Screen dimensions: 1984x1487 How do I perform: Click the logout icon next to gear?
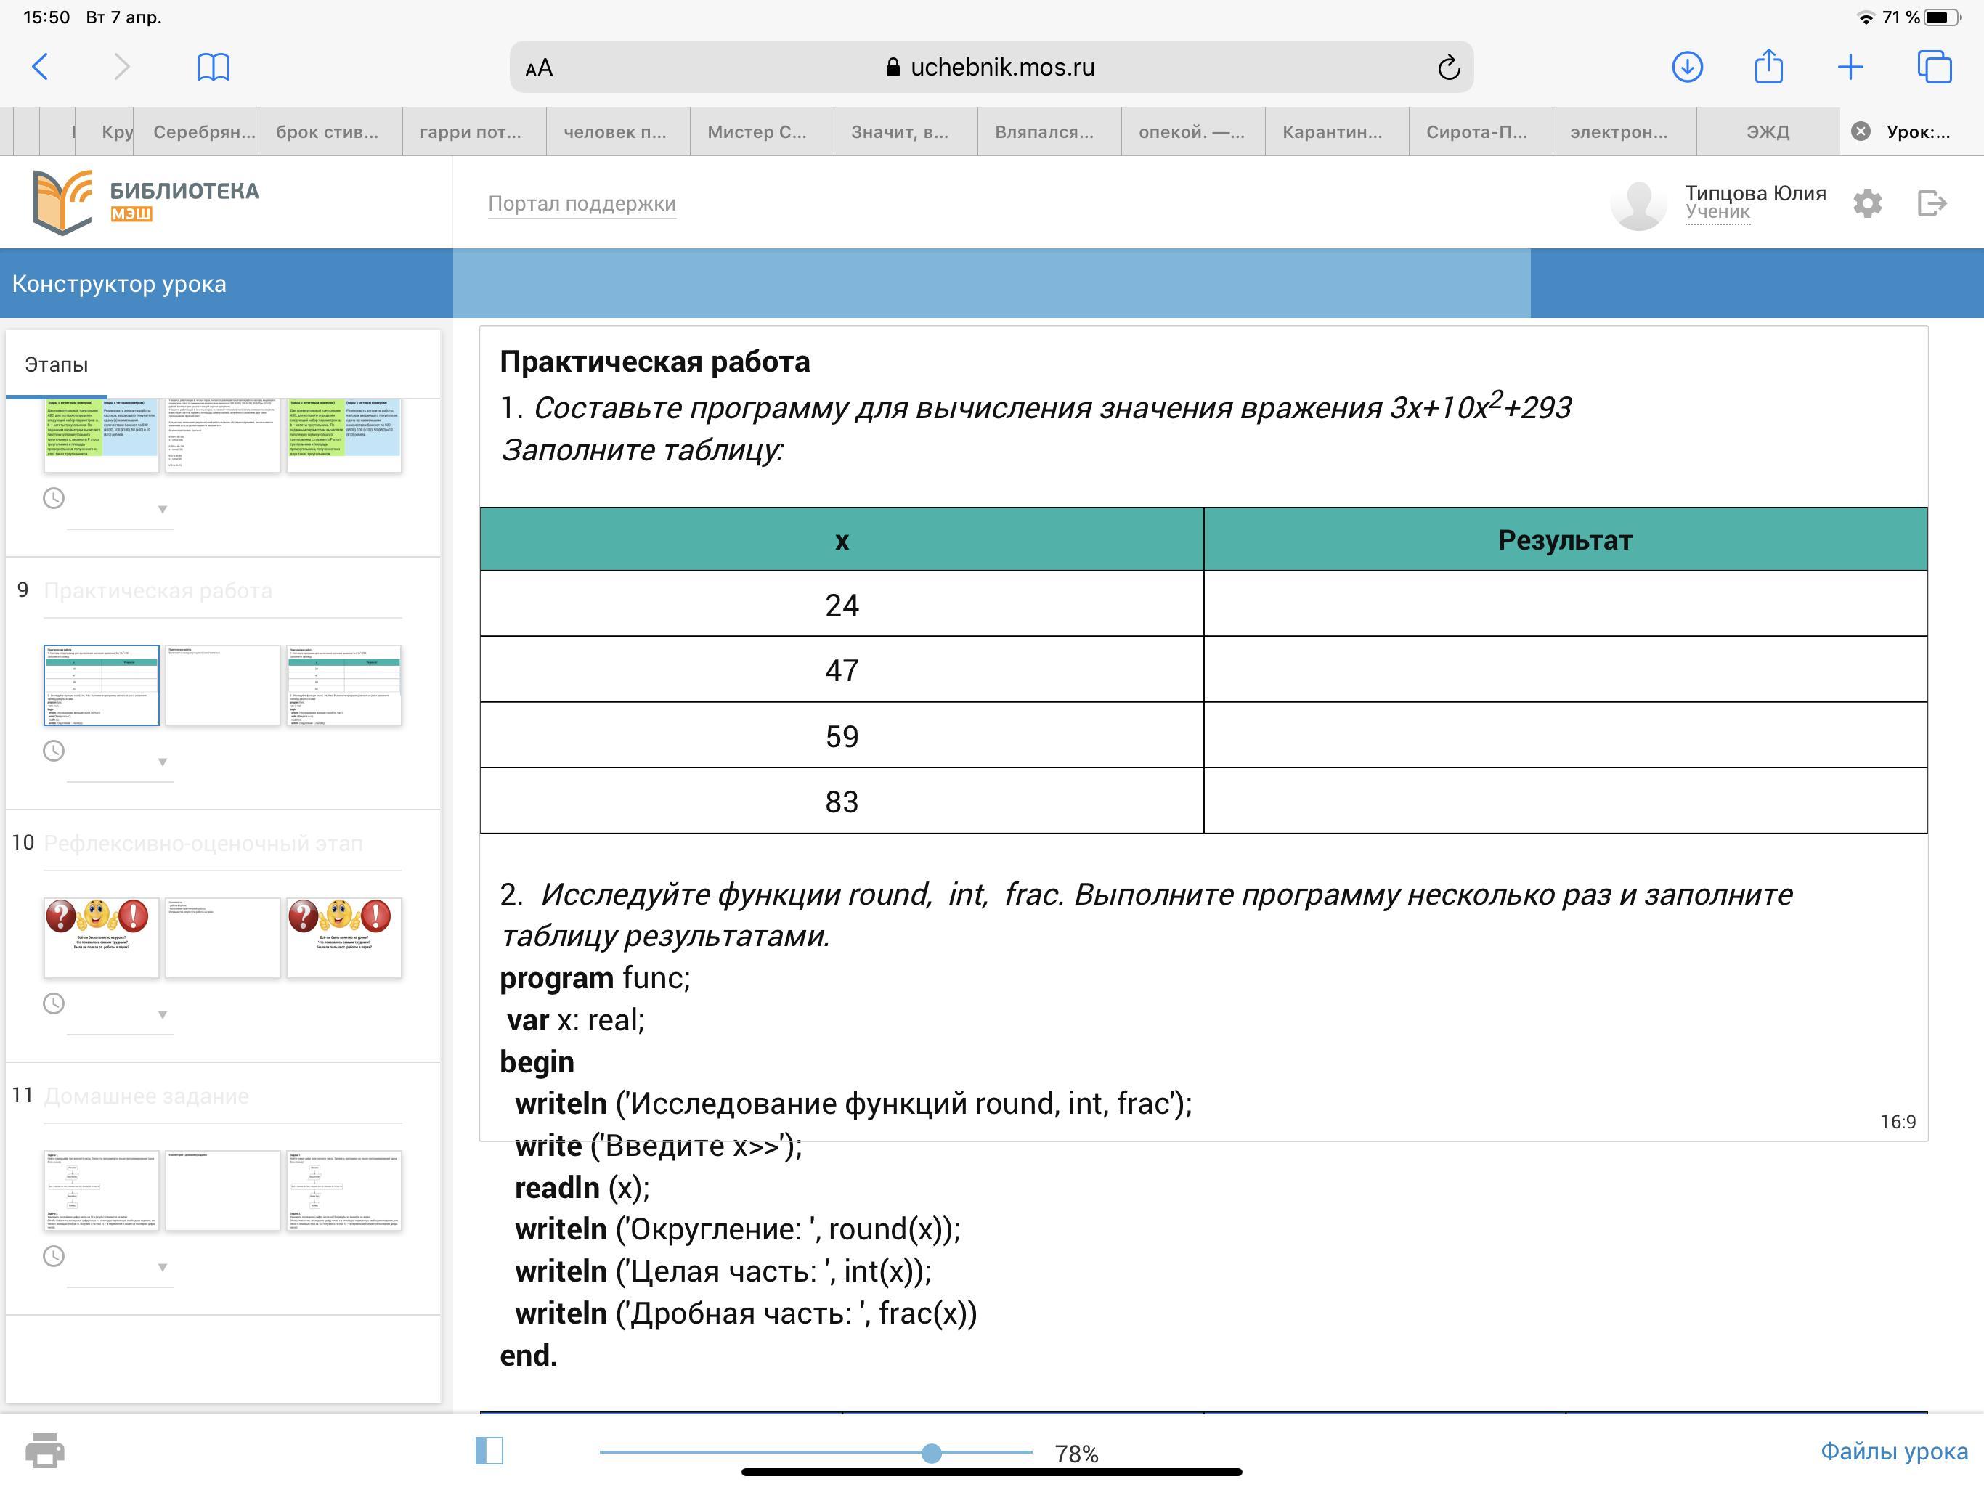pyautogui.click(x=1932, y=203)
